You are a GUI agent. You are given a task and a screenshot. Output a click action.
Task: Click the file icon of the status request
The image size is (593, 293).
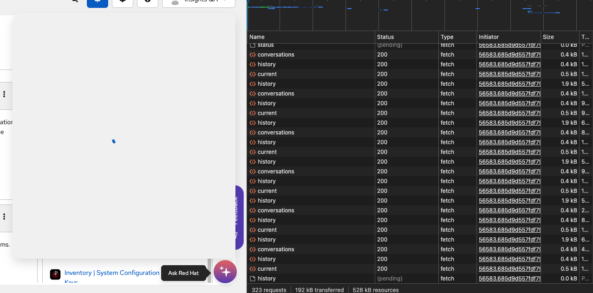(x=253, y=45)
